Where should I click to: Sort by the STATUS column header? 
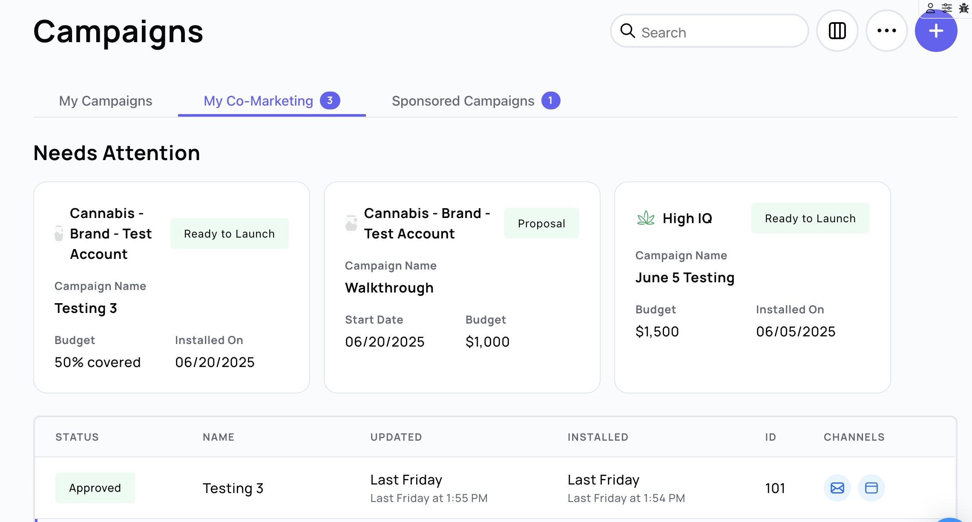pos(77,437)
